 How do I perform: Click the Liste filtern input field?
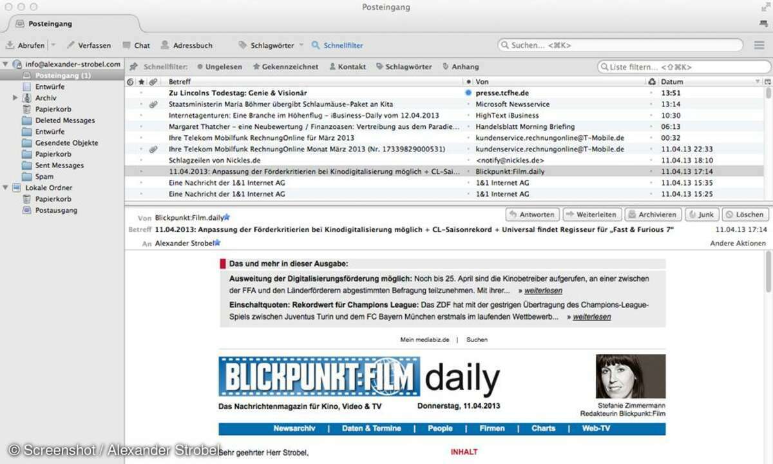[684, 67]
